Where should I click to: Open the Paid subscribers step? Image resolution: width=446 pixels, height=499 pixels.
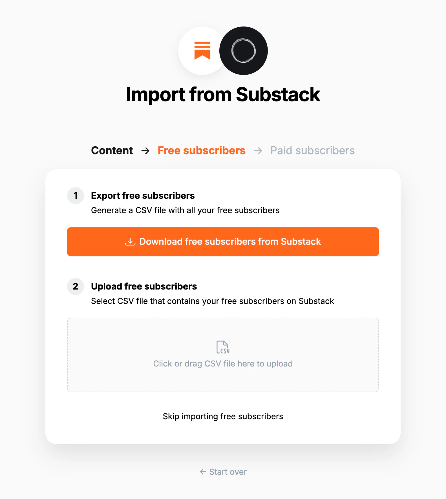pyautogui.click(x=312, y=151)
